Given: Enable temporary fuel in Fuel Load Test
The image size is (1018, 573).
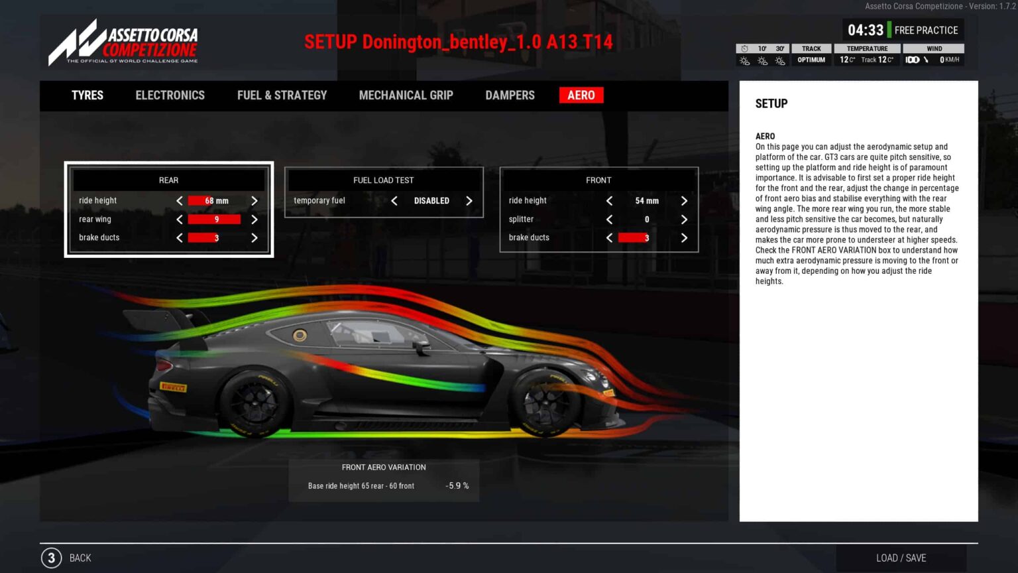Looking at the screenshot, I should [469, 200].
